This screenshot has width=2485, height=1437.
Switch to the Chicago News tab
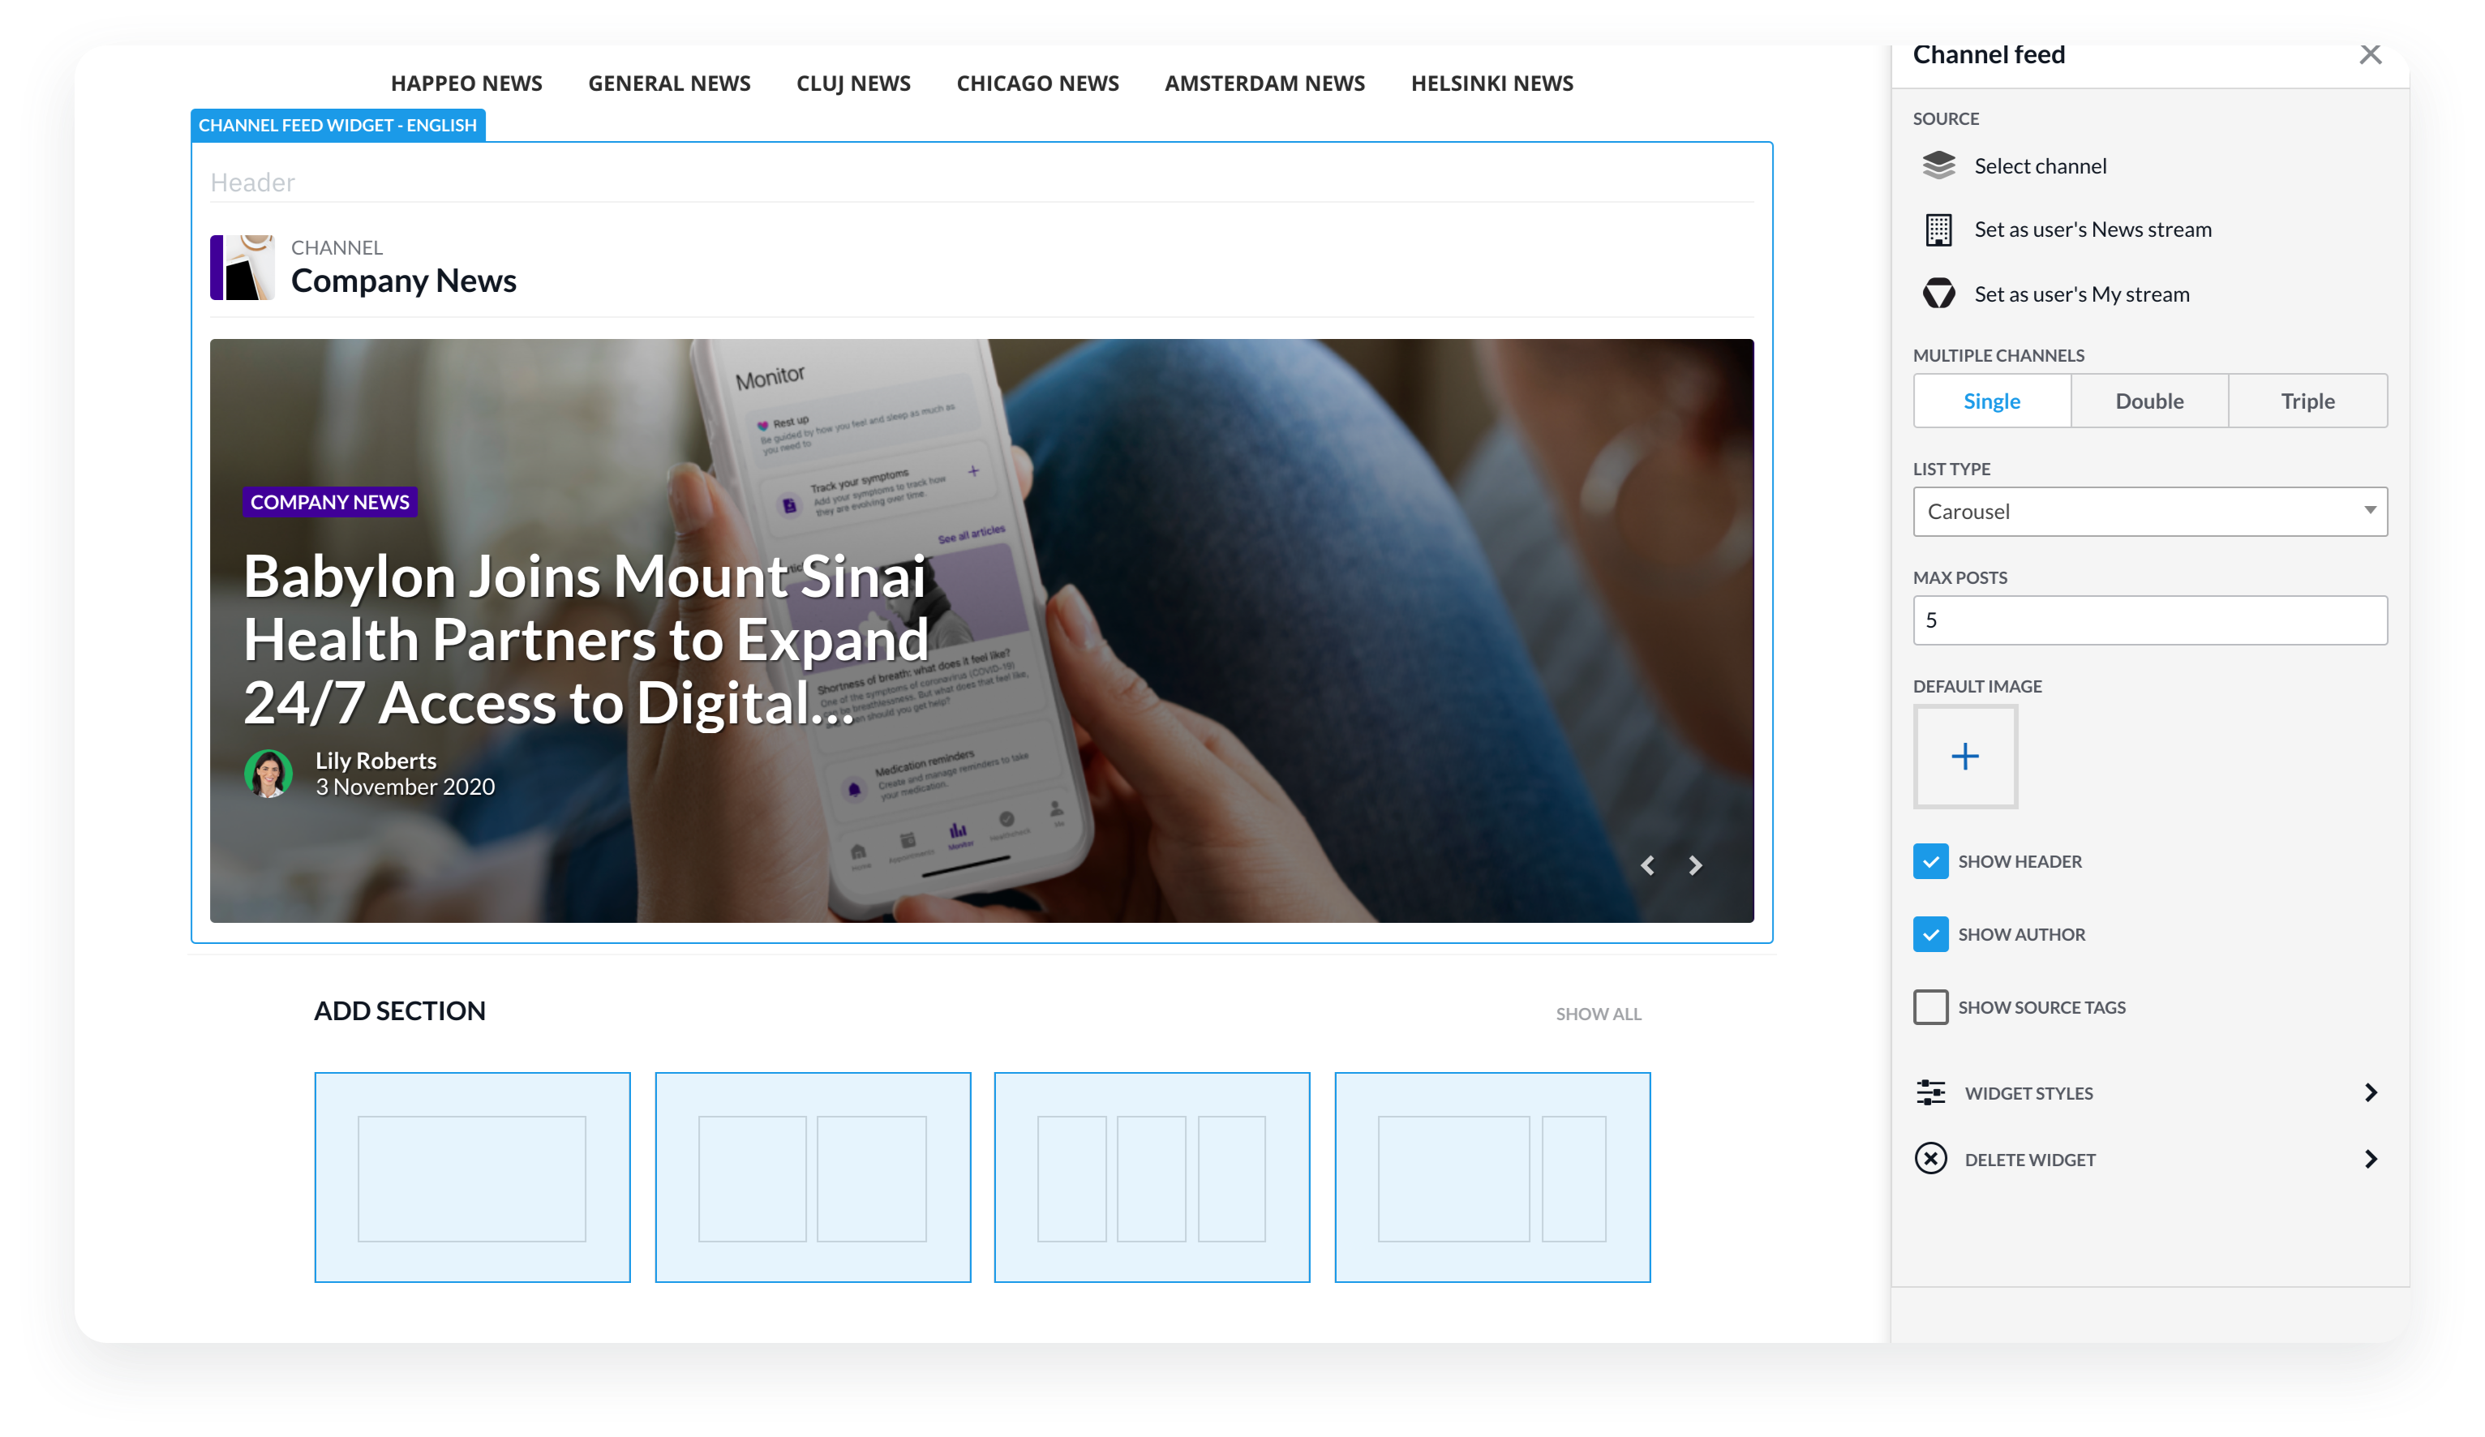point(1036,84)
